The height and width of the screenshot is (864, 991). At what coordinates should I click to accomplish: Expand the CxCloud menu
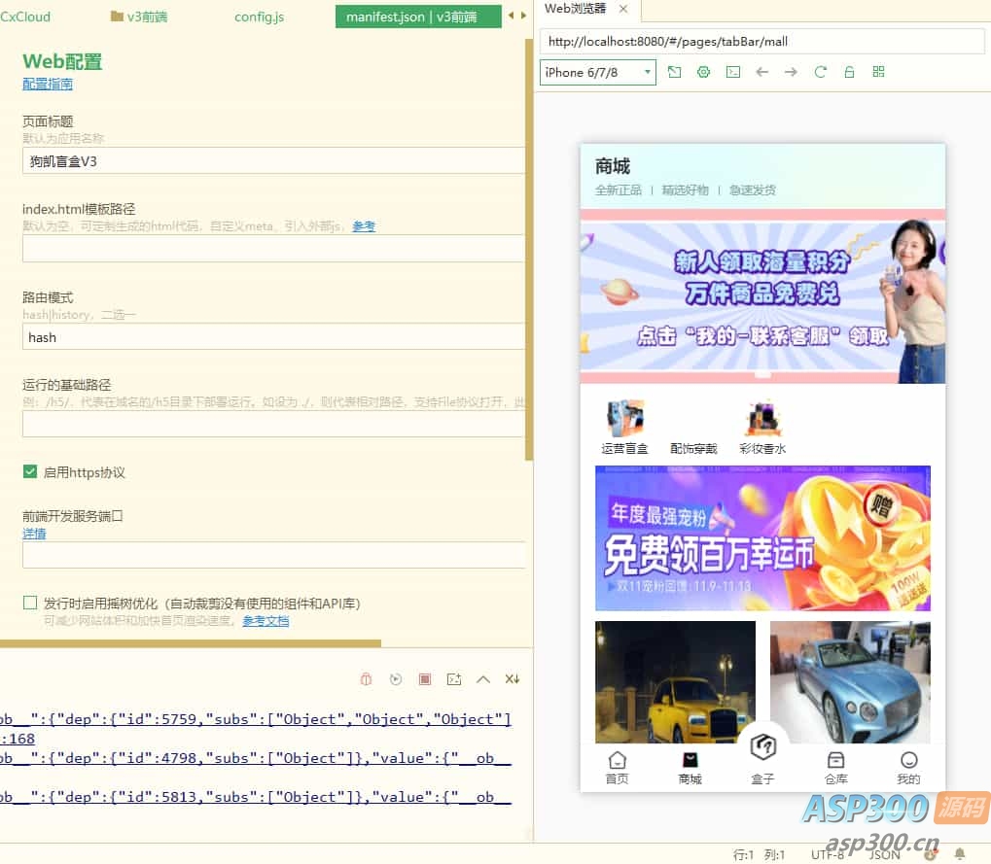tap(24, 17)
